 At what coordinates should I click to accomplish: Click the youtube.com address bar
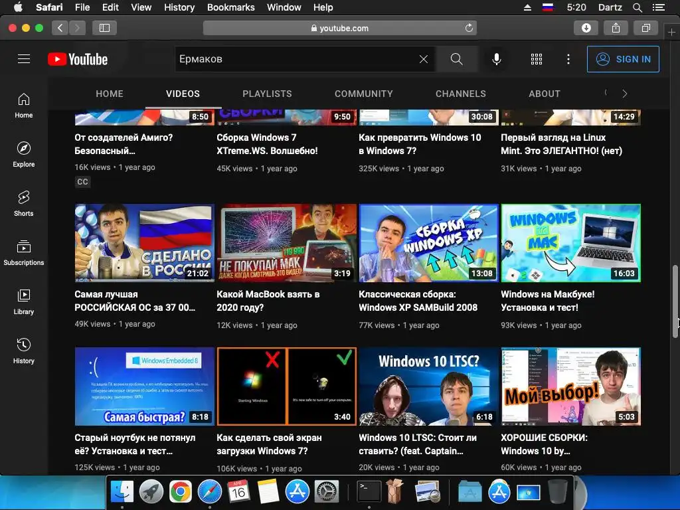[x=339, y=28]
